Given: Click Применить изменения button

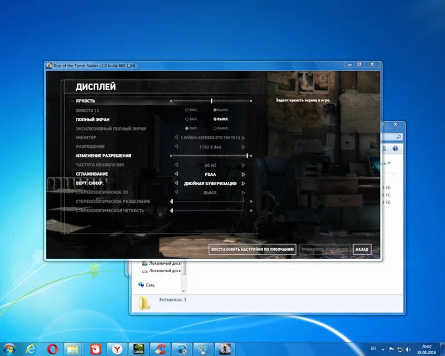Looking at the screenshot, I should coord(324,249).
